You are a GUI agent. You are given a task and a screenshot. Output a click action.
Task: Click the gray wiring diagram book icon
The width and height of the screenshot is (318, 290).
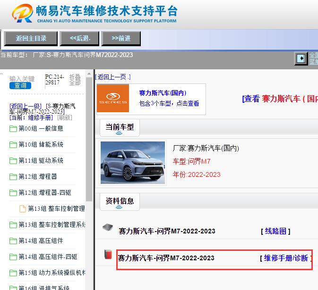tap(108, 227)
